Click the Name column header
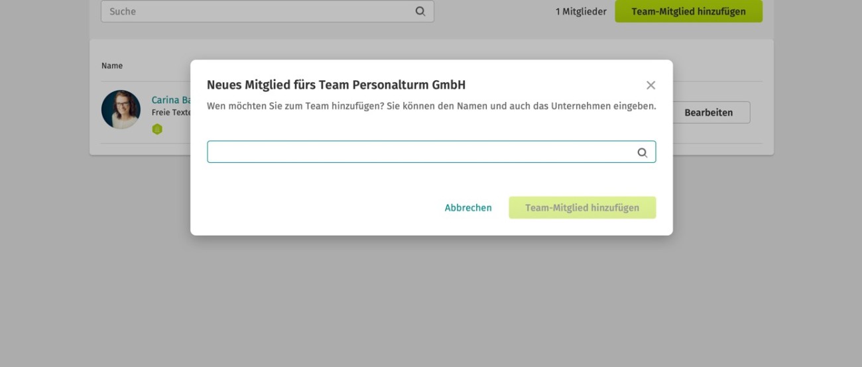862x367 pixels. point(112,66)
